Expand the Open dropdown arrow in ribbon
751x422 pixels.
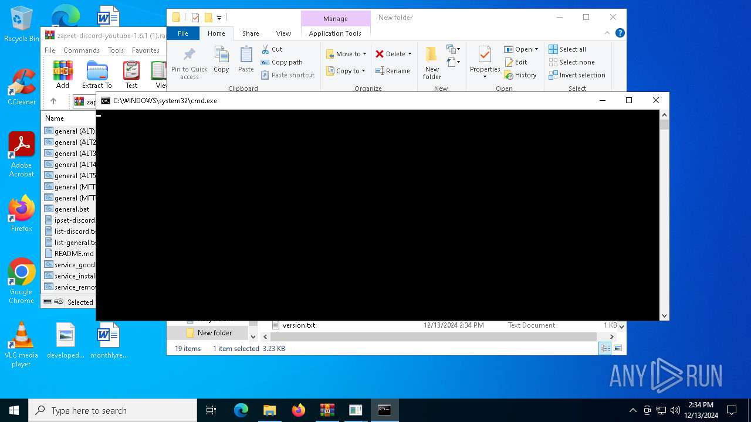click(x=536, y=49)
